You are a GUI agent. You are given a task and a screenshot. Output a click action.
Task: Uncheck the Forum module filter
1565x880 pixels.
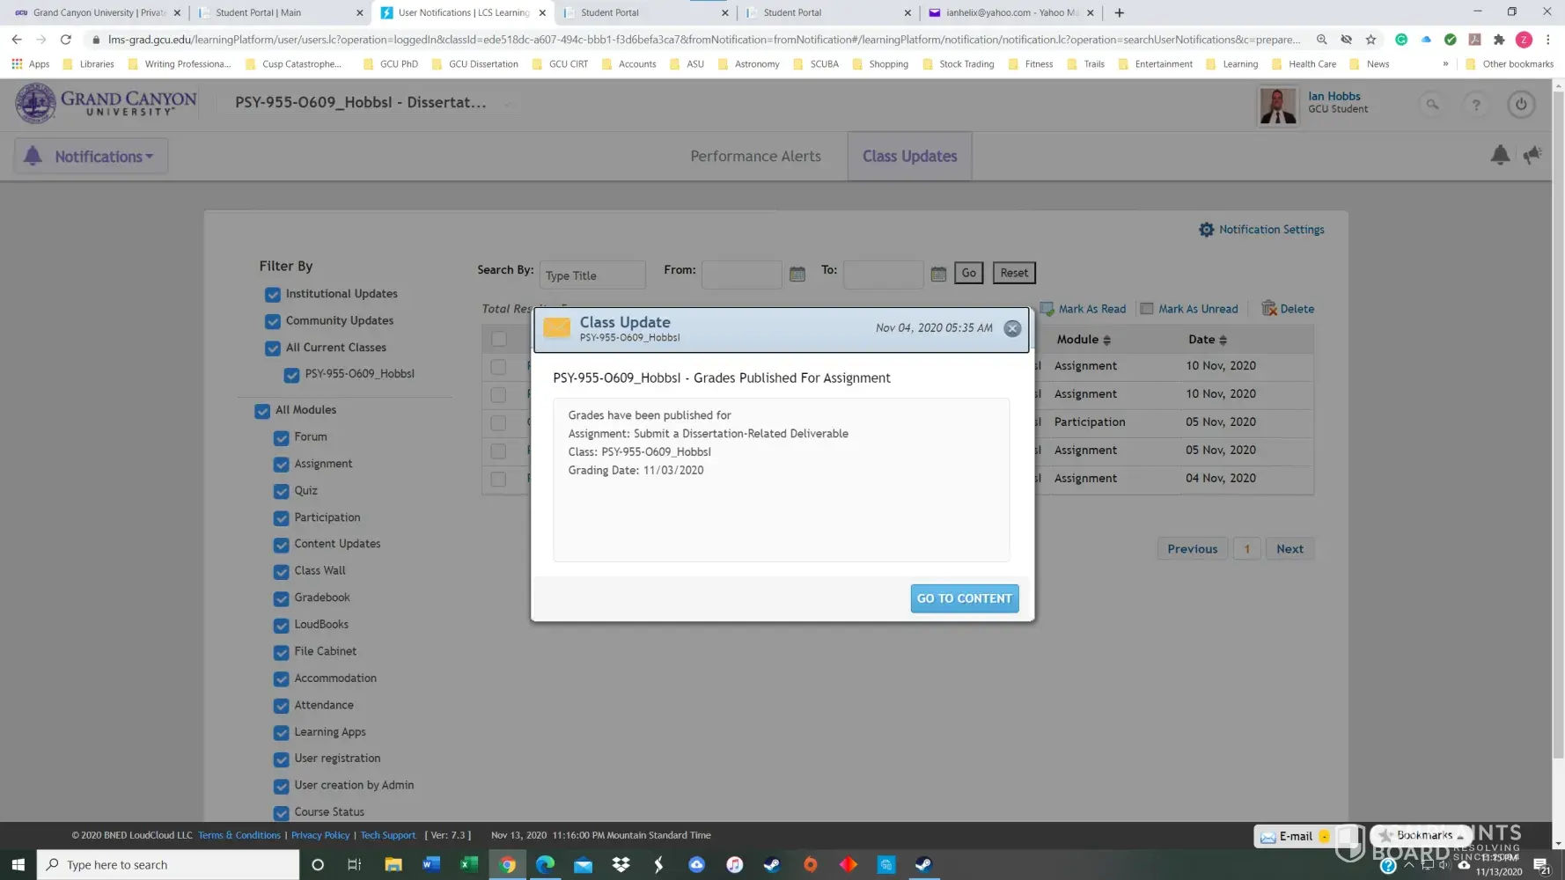[x=282, y=437]
